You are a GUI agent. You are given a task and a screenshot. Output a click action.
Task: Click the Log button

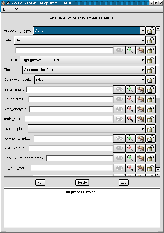pyautogui.click(x=124, y=183)
